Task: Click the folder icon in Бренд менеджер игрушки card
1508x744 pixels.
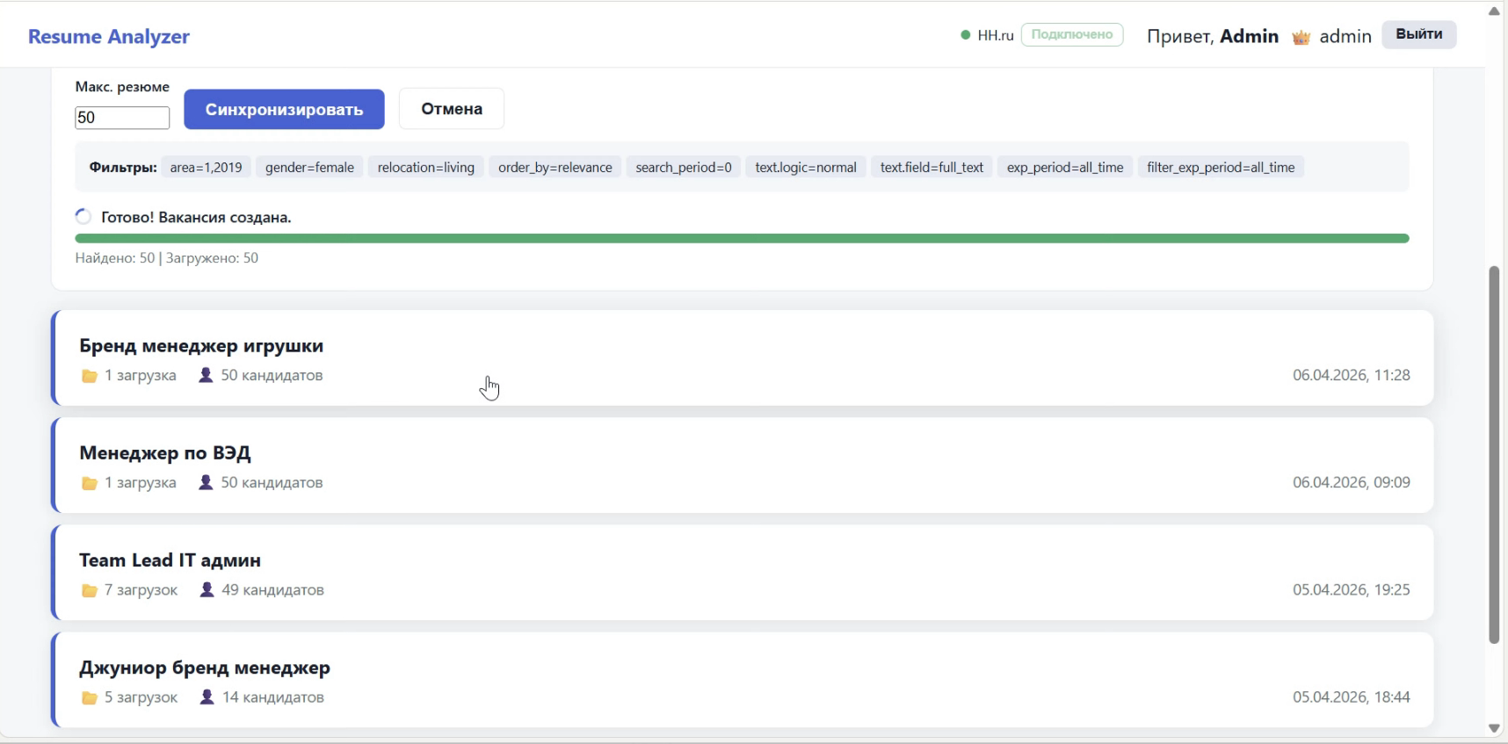Action: click(89, 376)
